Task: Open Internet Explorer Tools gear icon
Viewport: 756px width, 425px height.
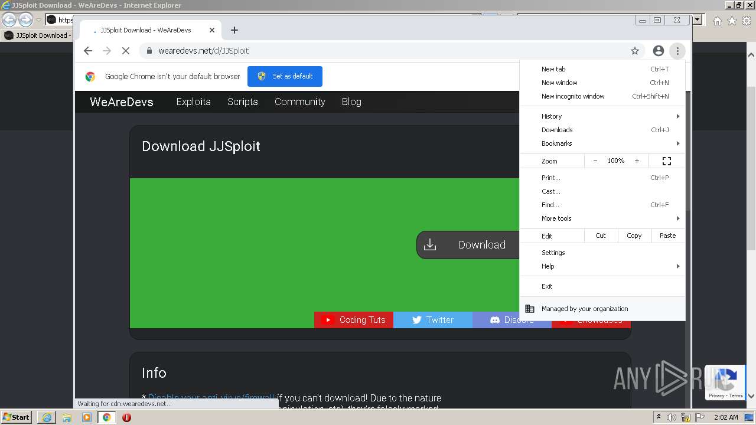Action: 747,21
